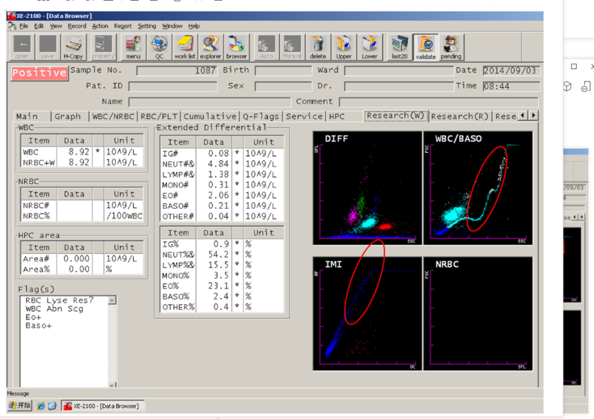Click the XE-2100 Data Browser taskbar button

103,406
